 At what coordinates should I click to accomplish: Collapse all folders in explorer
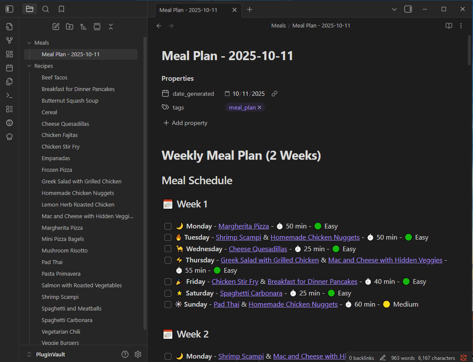111,27
